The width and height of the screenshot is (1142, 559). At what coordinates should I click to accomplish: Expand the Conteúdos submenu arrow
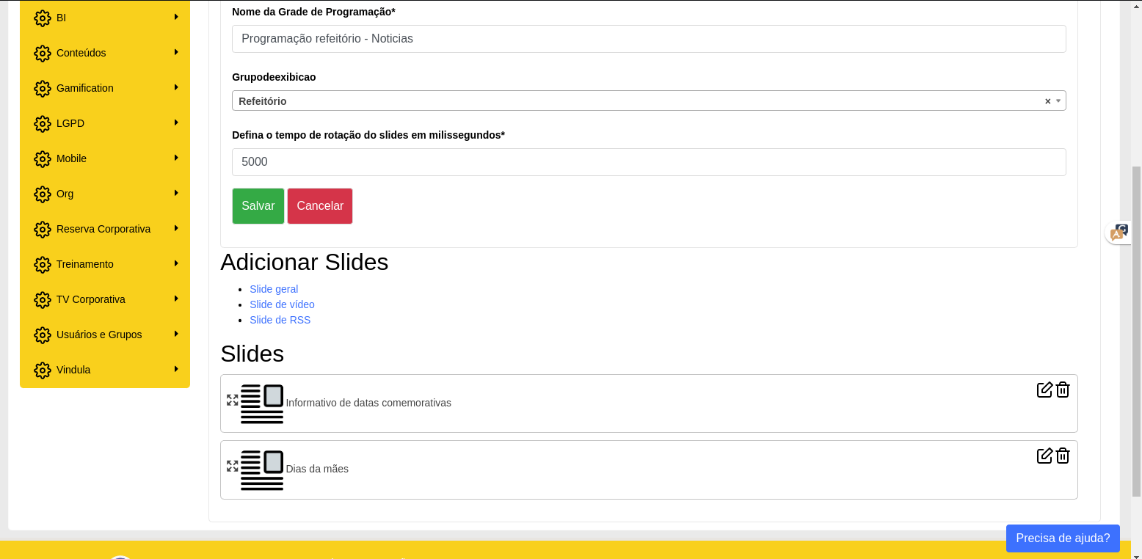[176, 52]
